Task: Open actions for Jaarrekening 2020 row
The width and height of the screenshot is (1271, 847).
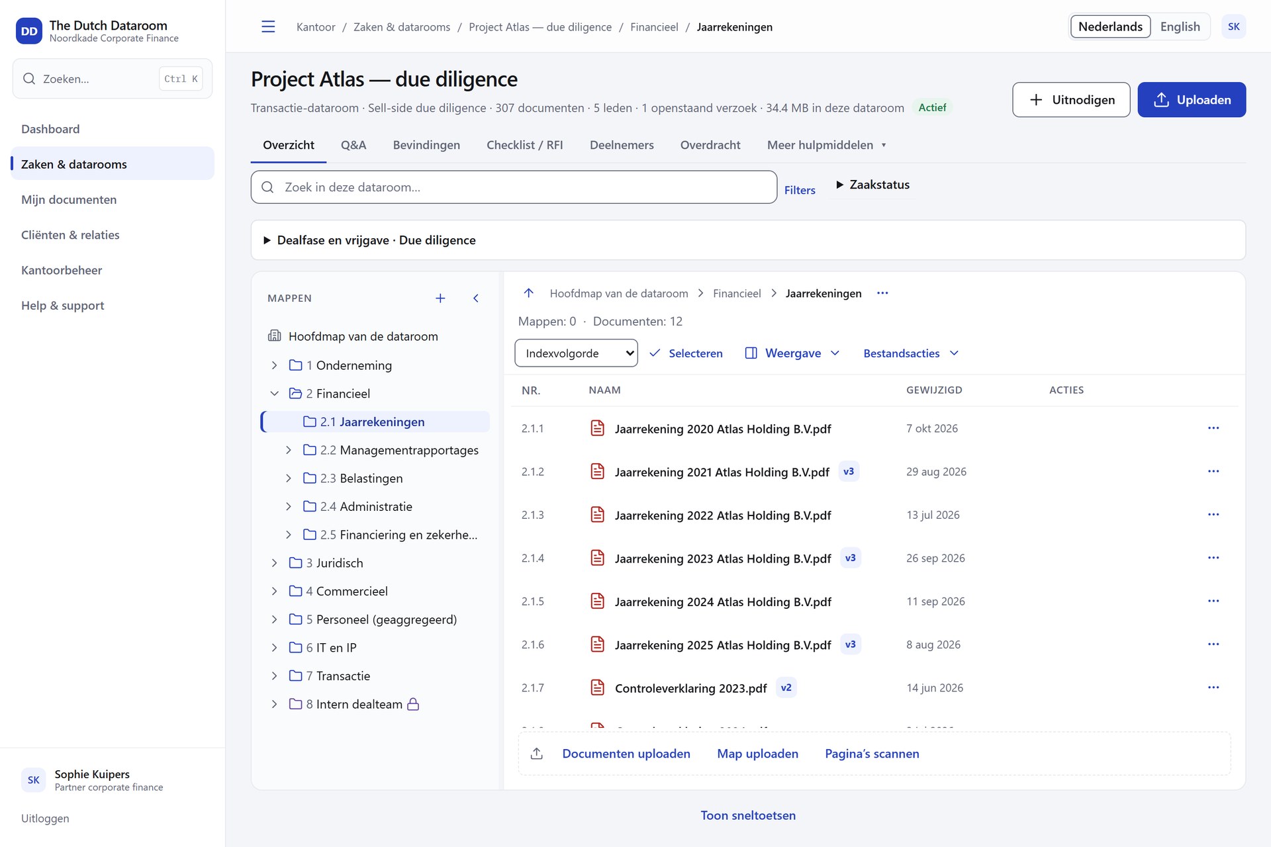Action: [1213, 428]
